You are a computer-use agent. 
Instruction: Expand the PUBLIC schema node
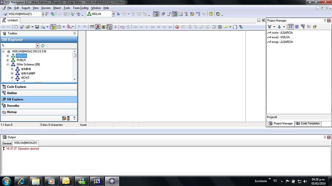click(x=8, y=60)
